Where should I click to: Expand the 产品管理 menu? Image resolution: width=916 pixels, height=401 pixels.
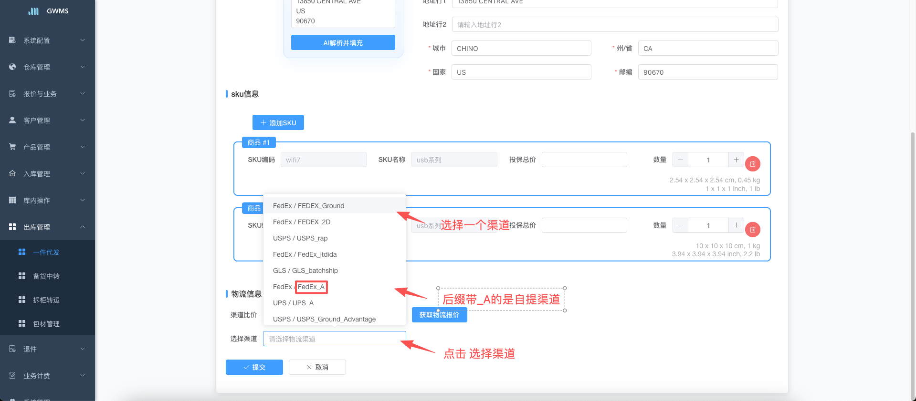coord(83,147)
